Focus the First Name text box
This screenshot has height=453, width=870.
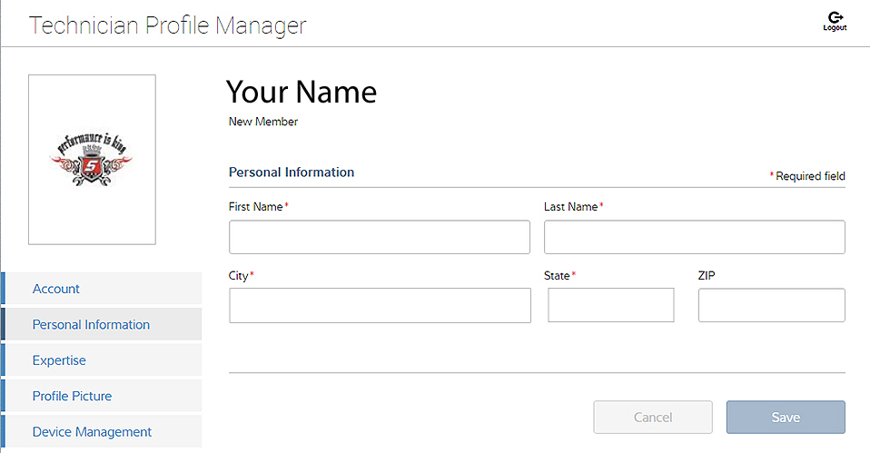pos(379,237)
